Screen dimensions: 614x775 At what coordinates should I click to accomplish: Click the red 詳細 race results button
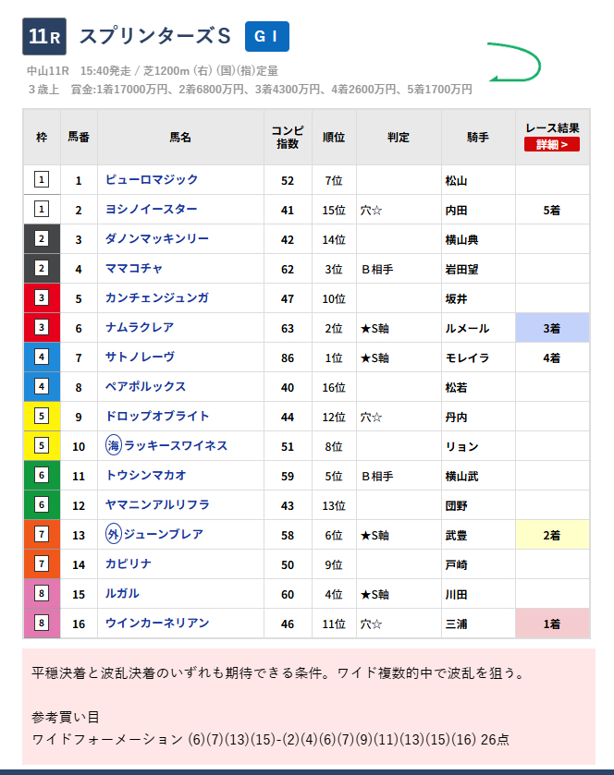[x=552, y=145]
